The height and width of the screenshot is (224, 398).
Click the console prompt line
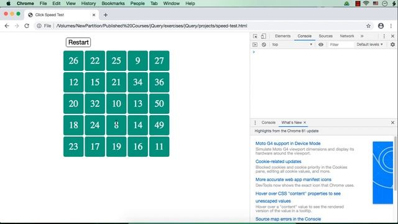coord(323,52)
